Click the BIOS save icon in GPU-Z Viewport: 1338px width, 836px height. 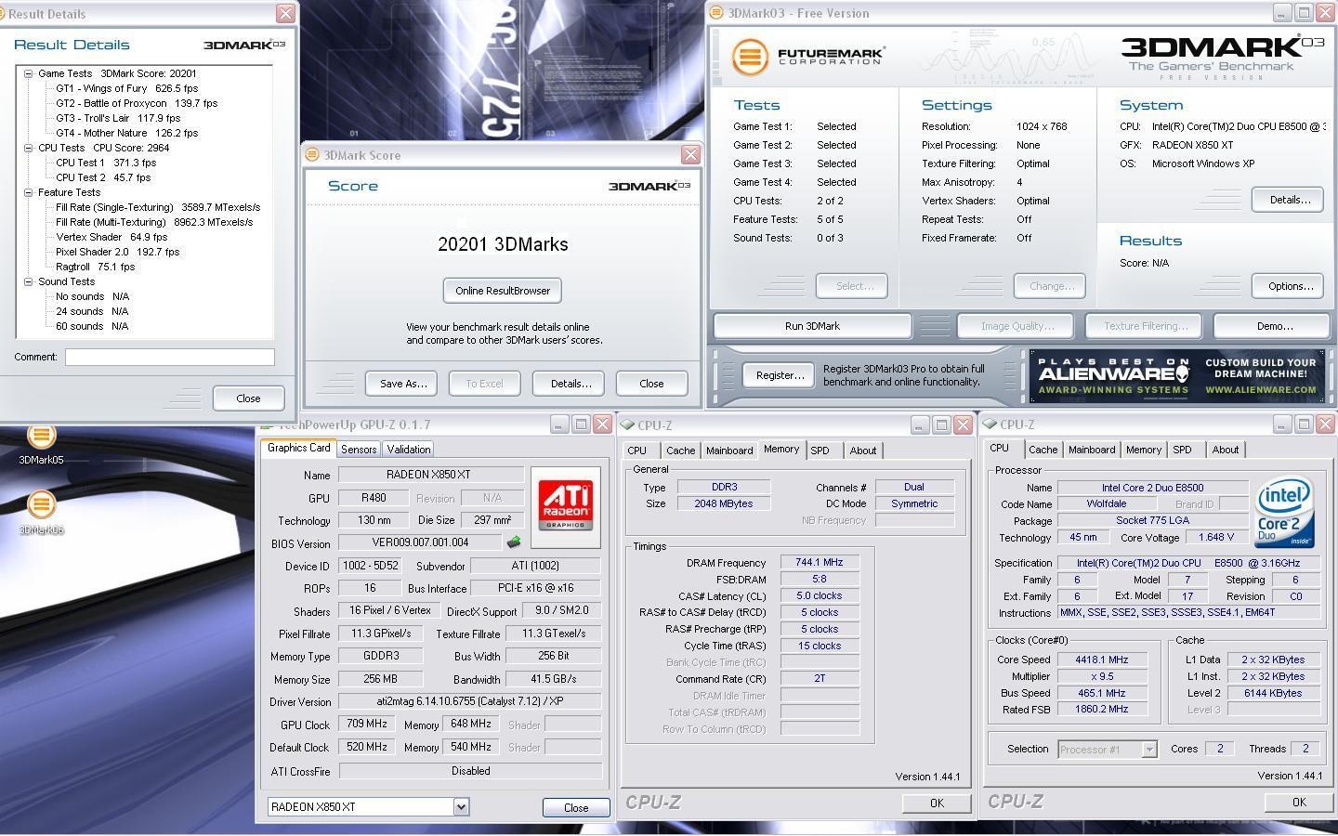(514, 542)
